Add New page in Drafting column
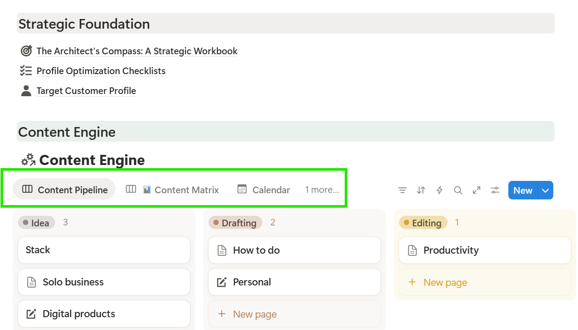Screen dimensions: 578x330 (x=254, y=314)
